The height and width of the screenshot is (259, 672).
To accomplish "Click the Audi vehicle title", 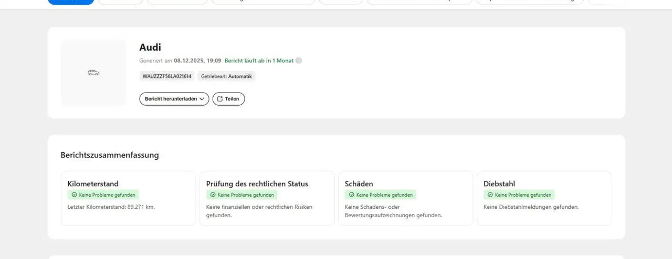I will tap(150, 48).
